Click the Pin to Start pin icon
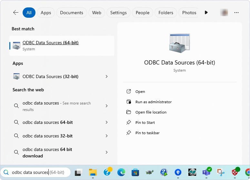 pyautogui.click(x=129, y=122)
